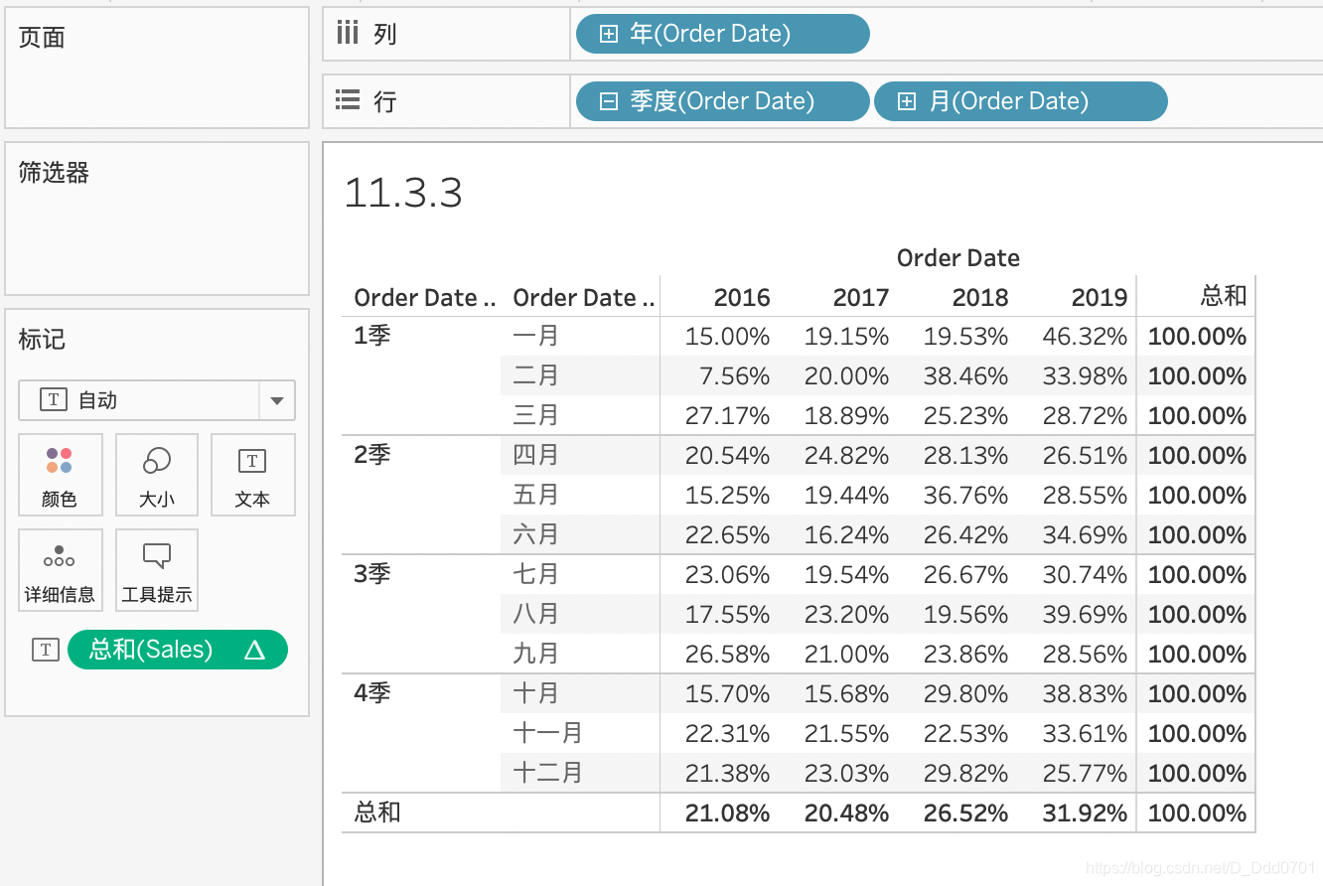Select the 年(Order Date) pill in columns

tap(723, 35)
